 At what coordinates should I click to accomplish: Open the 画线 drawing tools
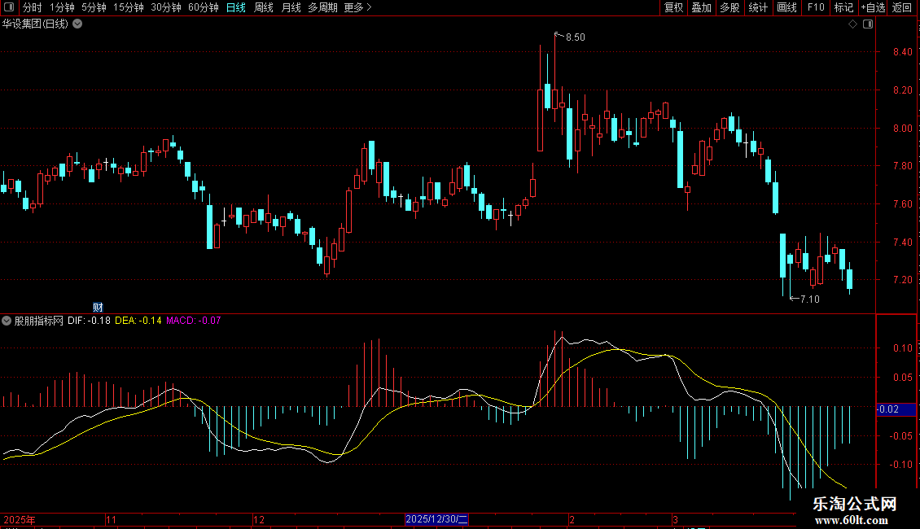786,7
